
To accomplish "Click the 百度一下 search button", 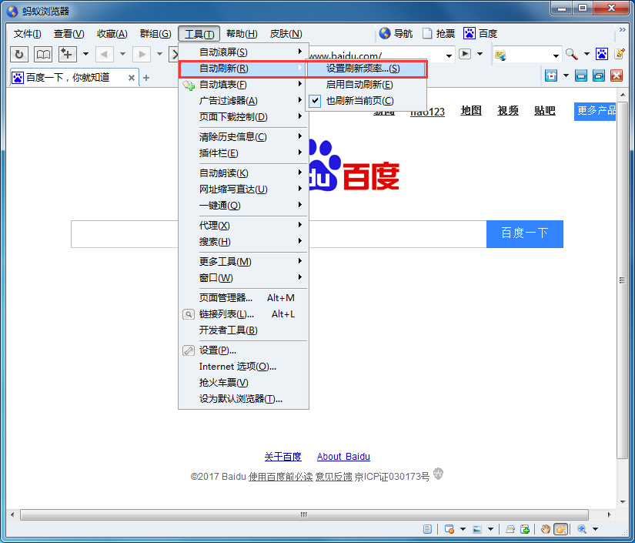I will coord(524,233).
